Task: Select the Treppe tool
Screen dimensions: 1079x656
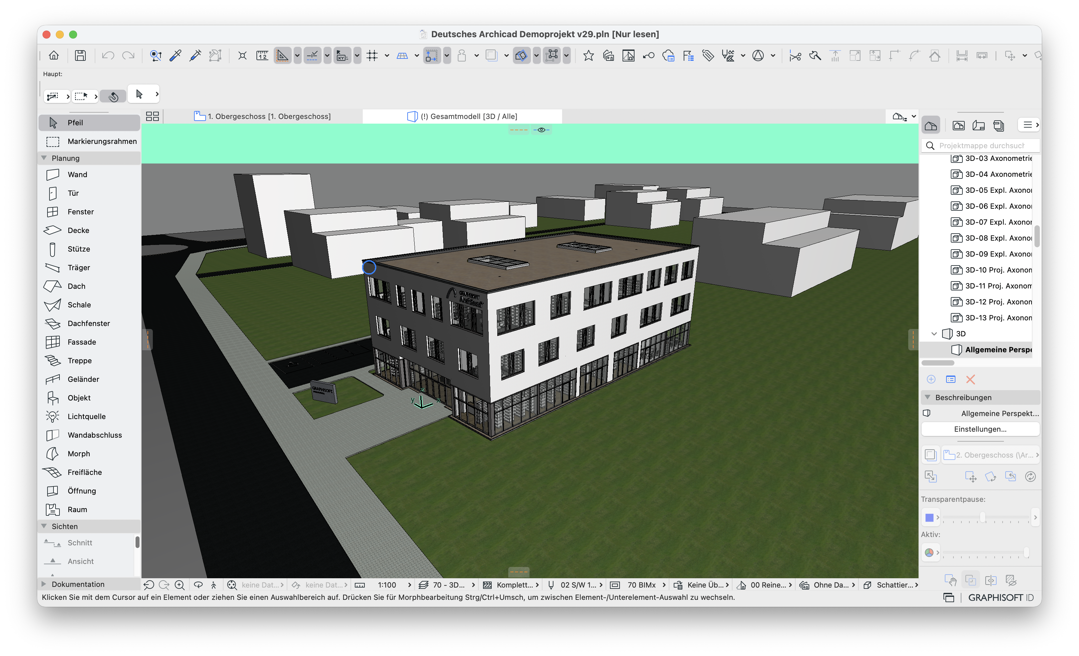Action: pos(89,361)
